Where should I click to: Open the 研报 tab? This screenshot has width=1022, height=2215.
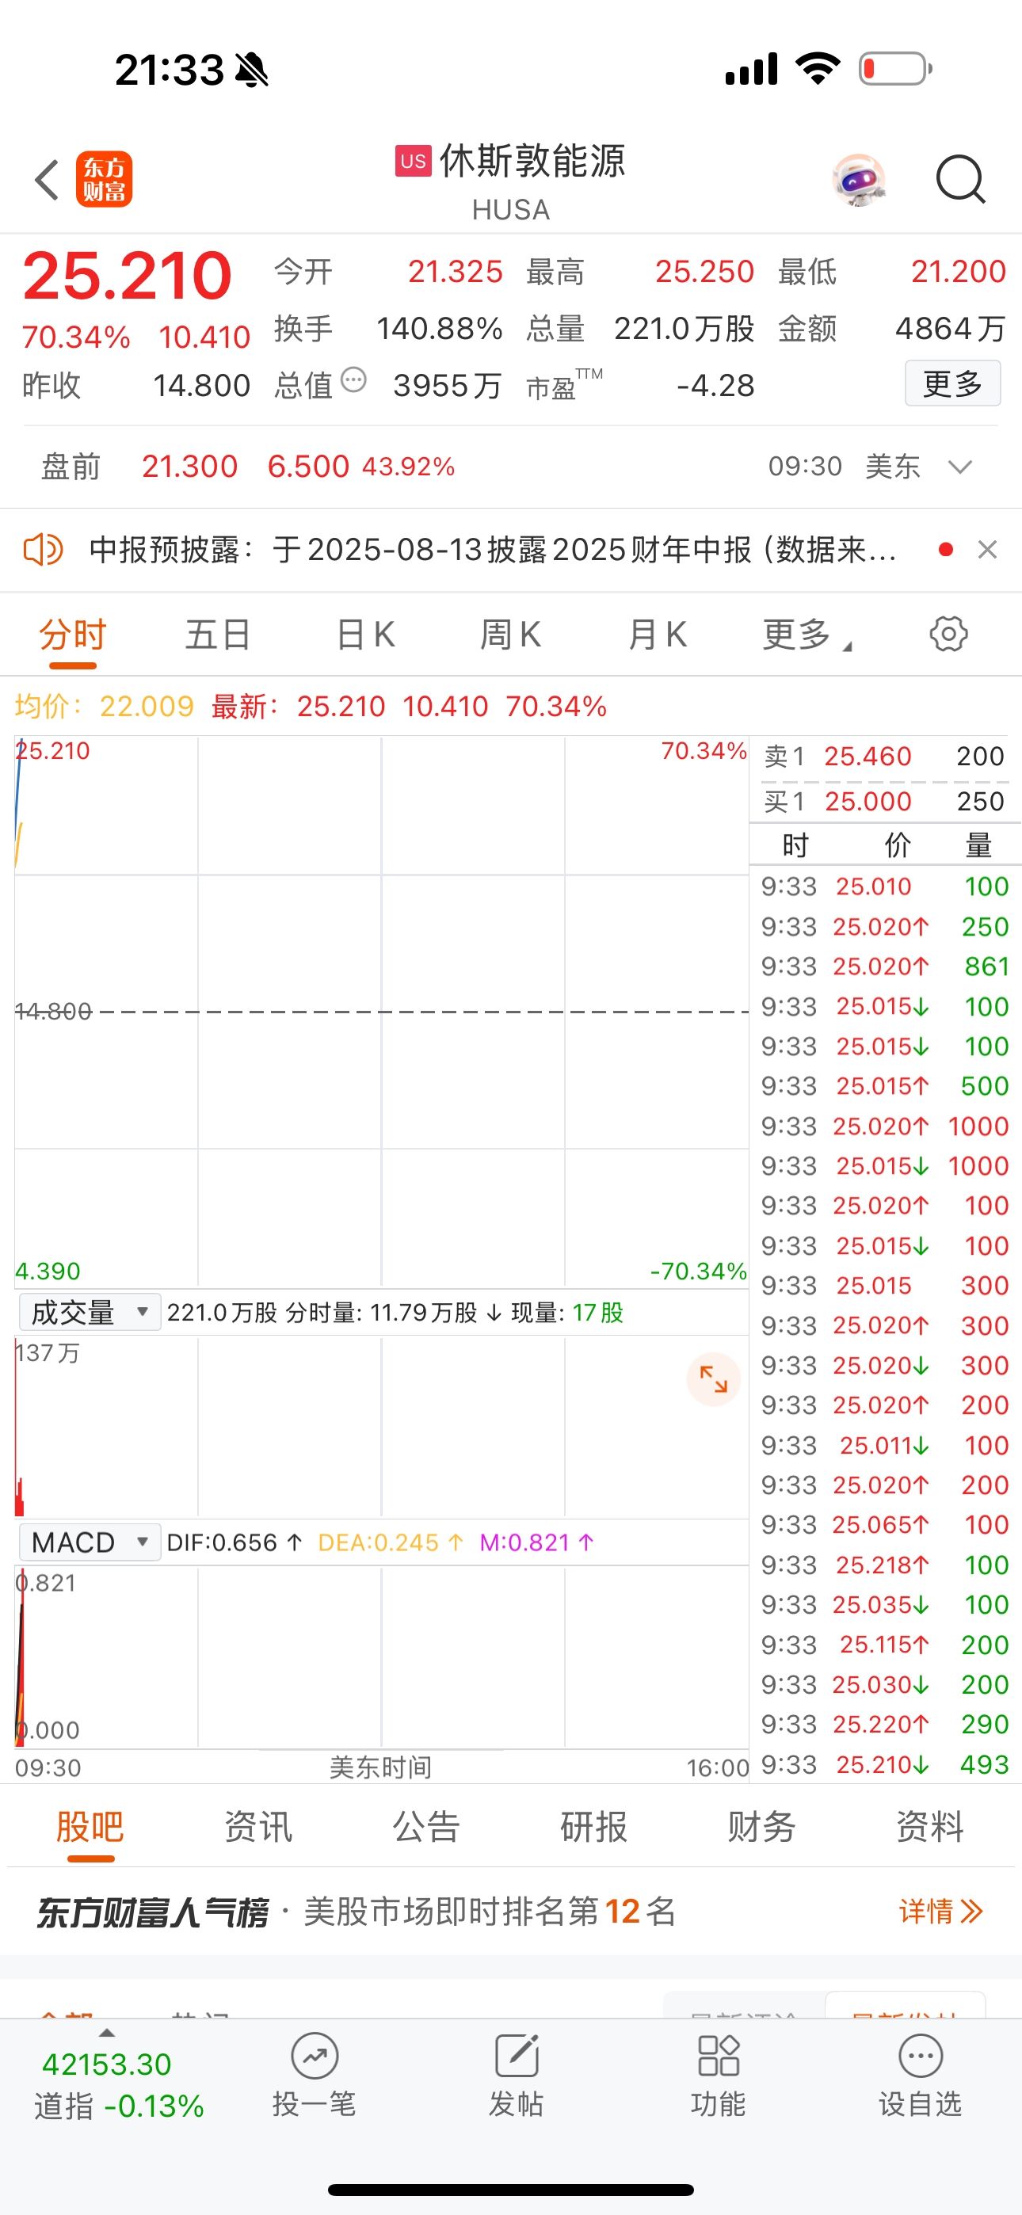(594, 1826)
